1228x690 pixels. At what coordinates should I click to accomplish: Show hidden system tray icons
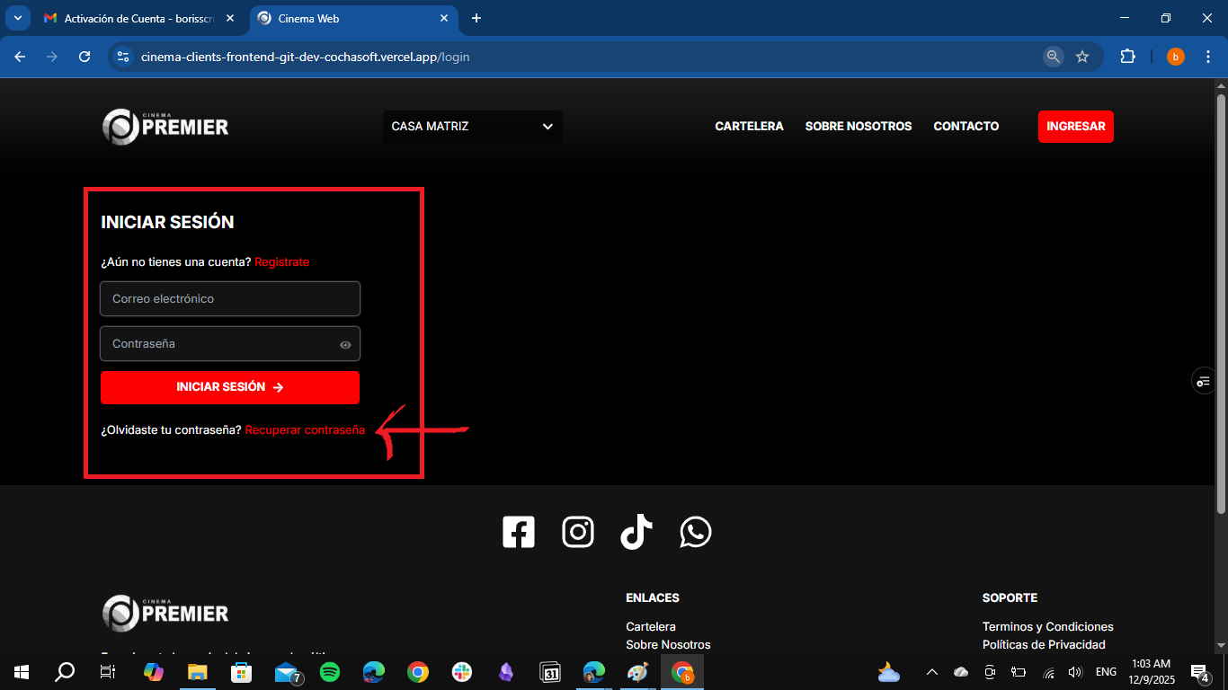932,672
